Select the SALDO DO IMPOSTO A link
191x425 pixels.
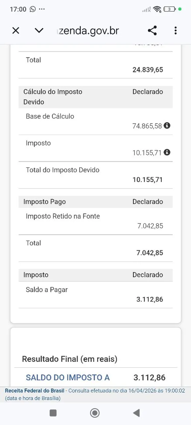68,378
